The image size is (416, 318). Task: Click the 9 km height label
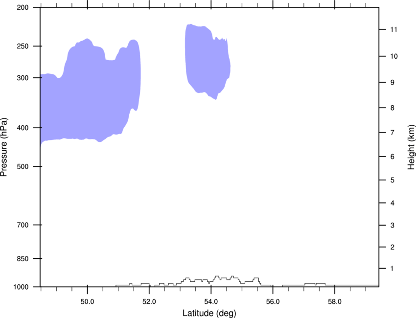[393, 83]
